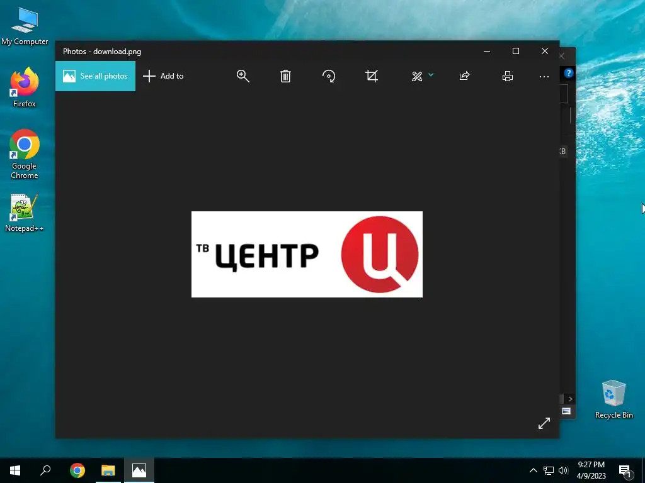The height and width of the screenshot is (483, 645).
Task: Click the view icon in background window's corner
Action: pyautogui.click(x=566, y=411)
